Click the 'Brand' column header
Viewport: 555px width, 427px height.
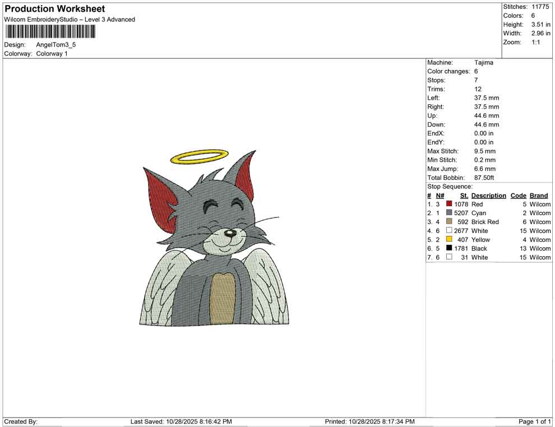539,195
